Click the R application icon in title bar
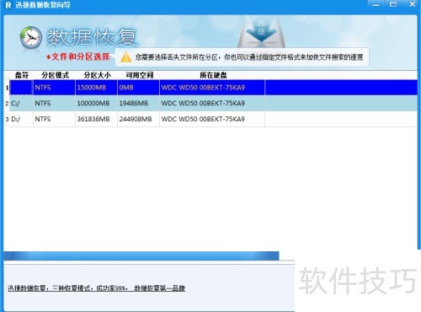421x312 pixels. click(8, 5)
